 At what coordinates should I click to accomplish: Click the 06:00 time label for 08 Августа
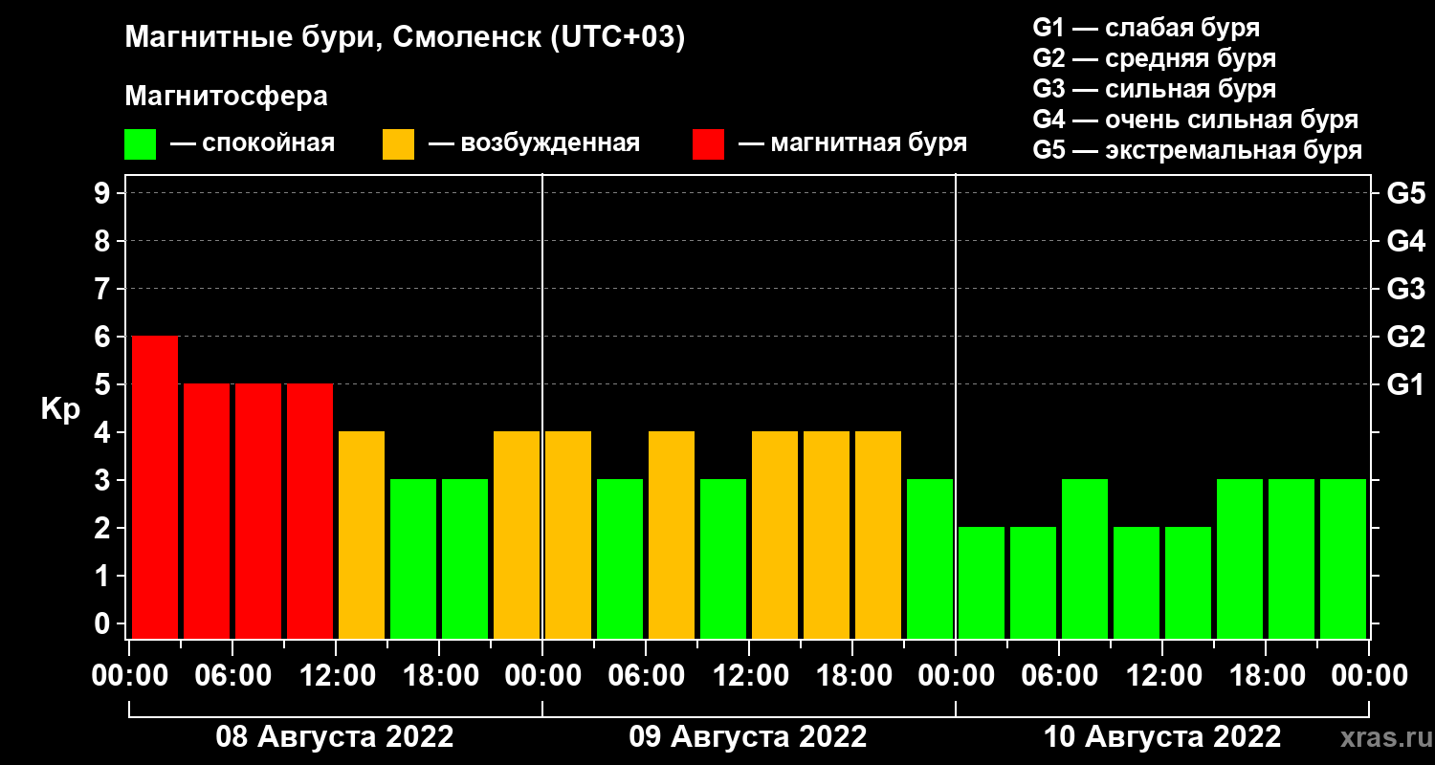232,676
